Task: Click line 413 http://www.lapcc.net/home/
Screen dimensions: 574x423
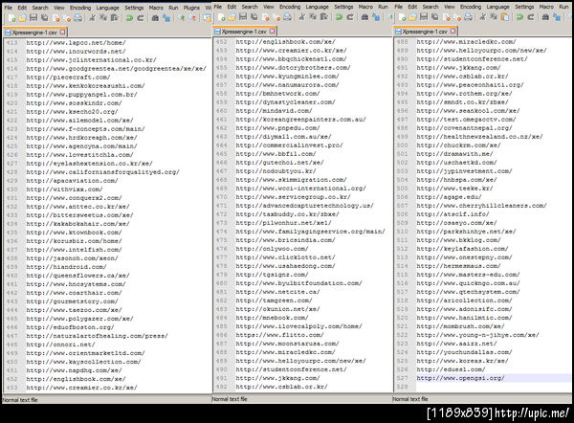Action: [76, 43]
